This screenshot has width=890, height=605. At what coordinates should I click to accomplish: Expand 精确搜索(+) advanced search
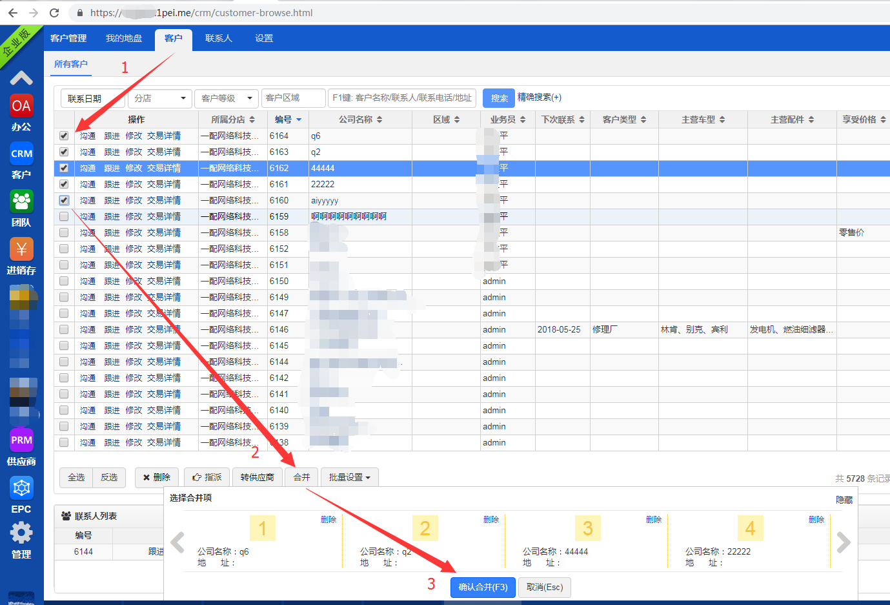click(540, 97)
